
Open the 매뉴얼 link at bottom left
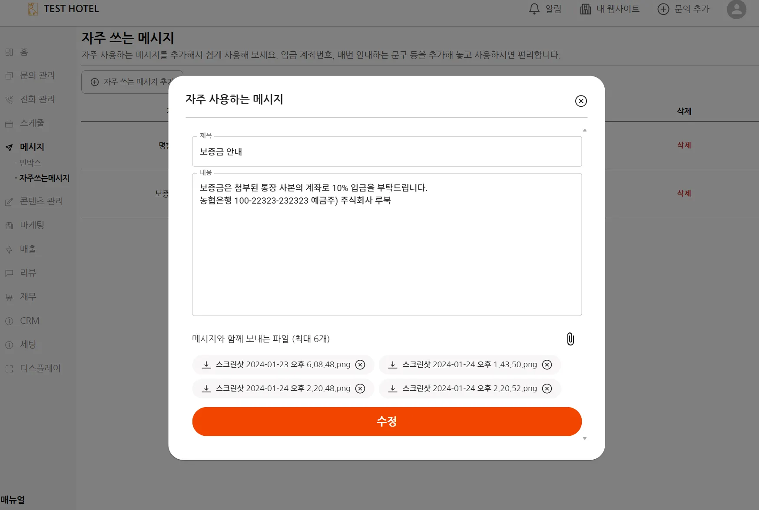pos(13,500)
